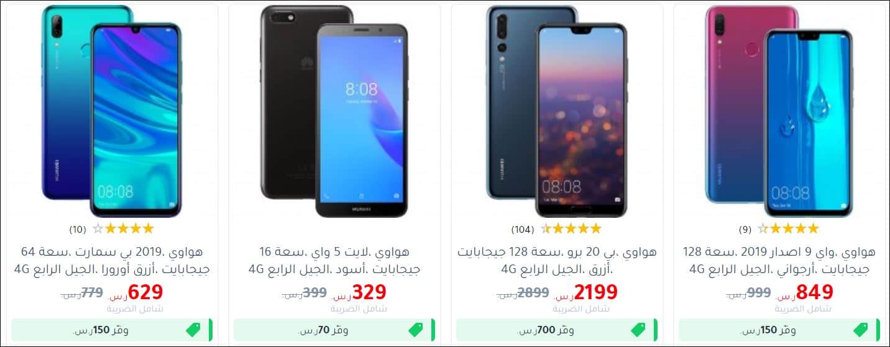This screenshot has height=347, width=890.
Task: Open aurora blue P Smart 2019 image
Action: click(x=111, y=111)
